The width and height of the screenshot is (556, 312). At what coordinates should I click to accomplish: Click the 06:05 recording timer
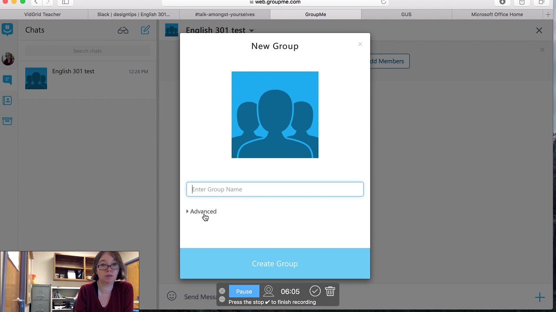290,292
